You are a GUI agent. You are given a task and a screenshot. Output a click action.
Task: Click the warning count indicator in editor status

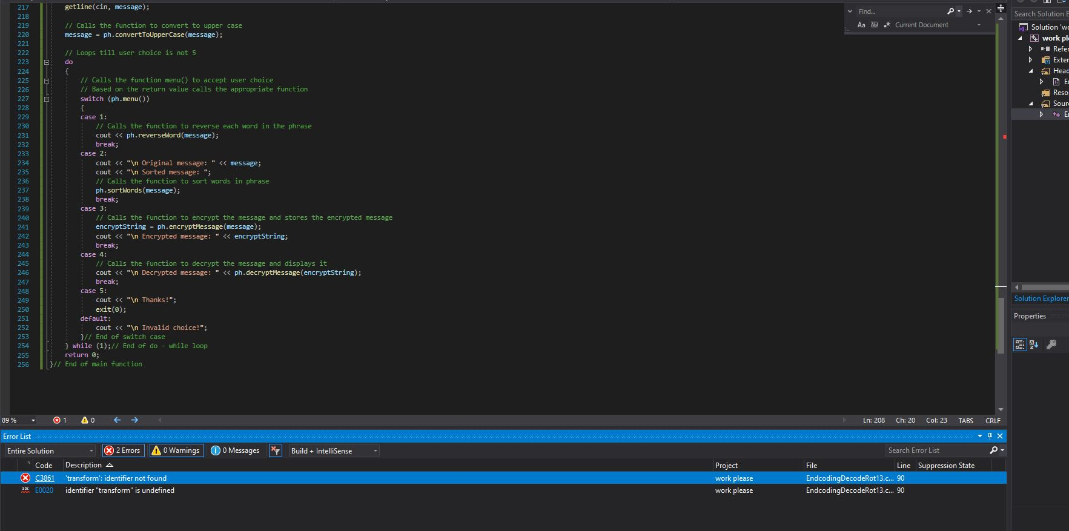(88, 420)
